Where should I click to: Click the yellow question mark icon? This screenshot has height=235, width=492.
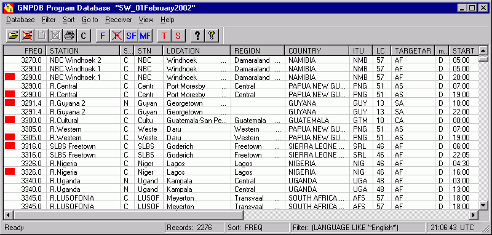pyautogui.click(x=212, y=36)
